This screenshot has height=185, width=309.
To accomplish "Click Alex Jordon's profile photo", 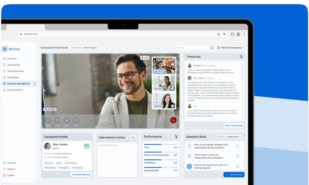I will tap(47, 146).
